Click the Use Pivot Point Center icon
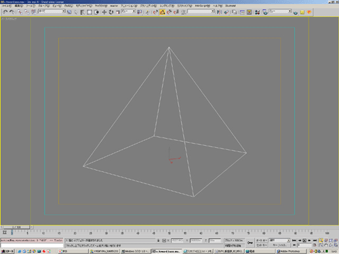 (140, 12)
